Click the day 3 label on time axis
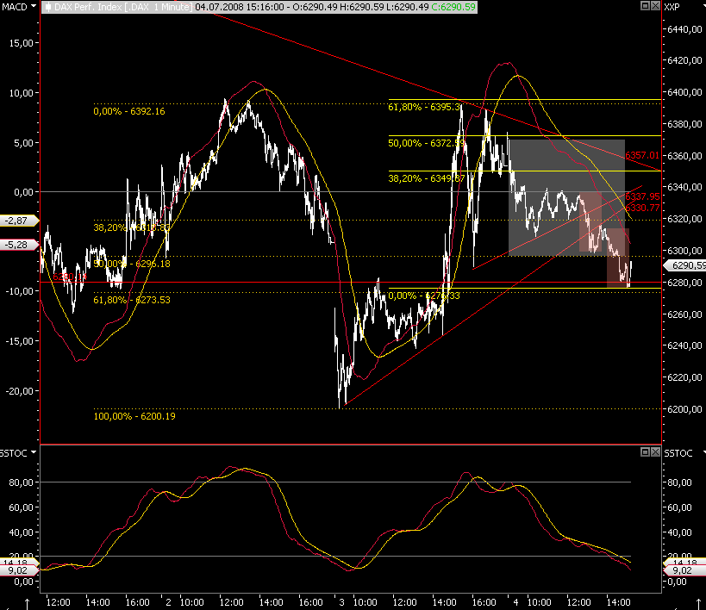The image size is (706, 610). [341, 602]
